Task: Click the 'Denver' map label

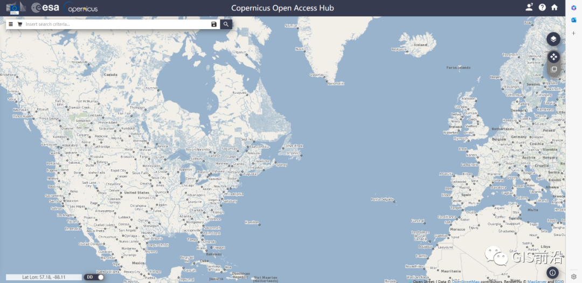Action: click(x=114, y=190)
